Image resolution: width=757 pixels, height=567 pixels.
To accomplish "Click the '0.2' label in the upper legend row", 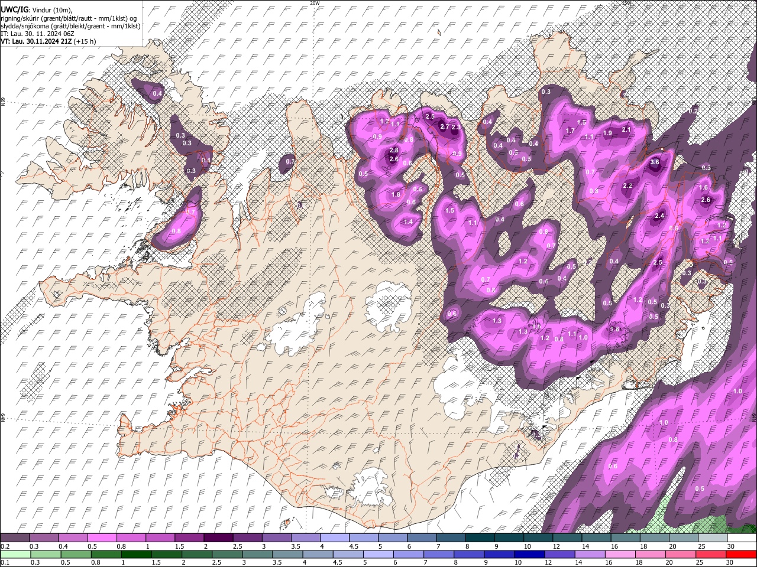I will point(5,546).
